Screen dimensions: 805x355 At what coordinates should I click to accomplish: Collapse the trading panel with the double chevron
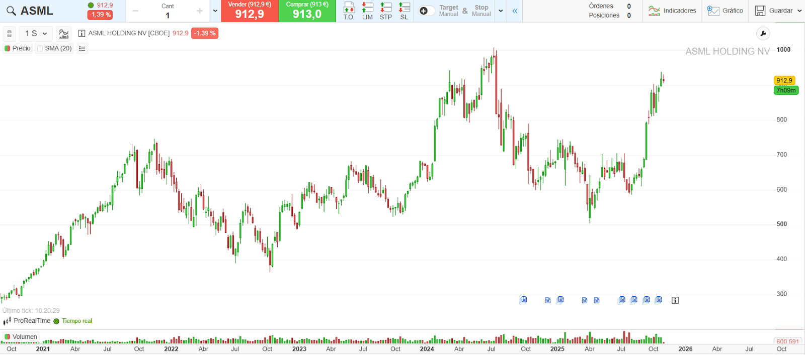pyautogui.click(x=515, y=11)
